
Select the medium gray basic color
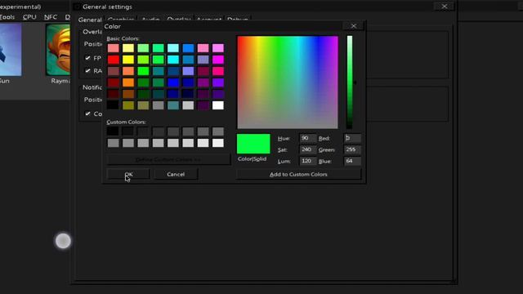tap(158, 105)
